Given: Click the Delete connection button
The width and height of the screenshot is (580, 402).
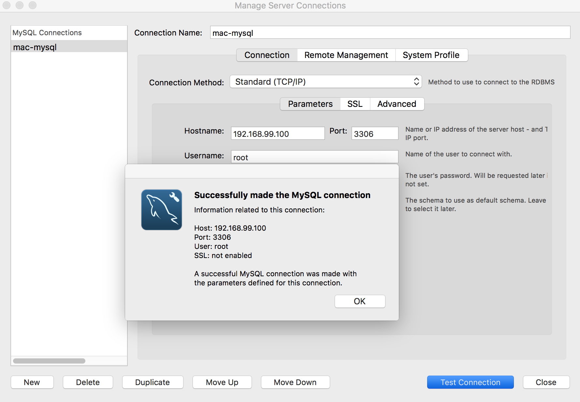Looking at the screenshot, I should 88,382.
